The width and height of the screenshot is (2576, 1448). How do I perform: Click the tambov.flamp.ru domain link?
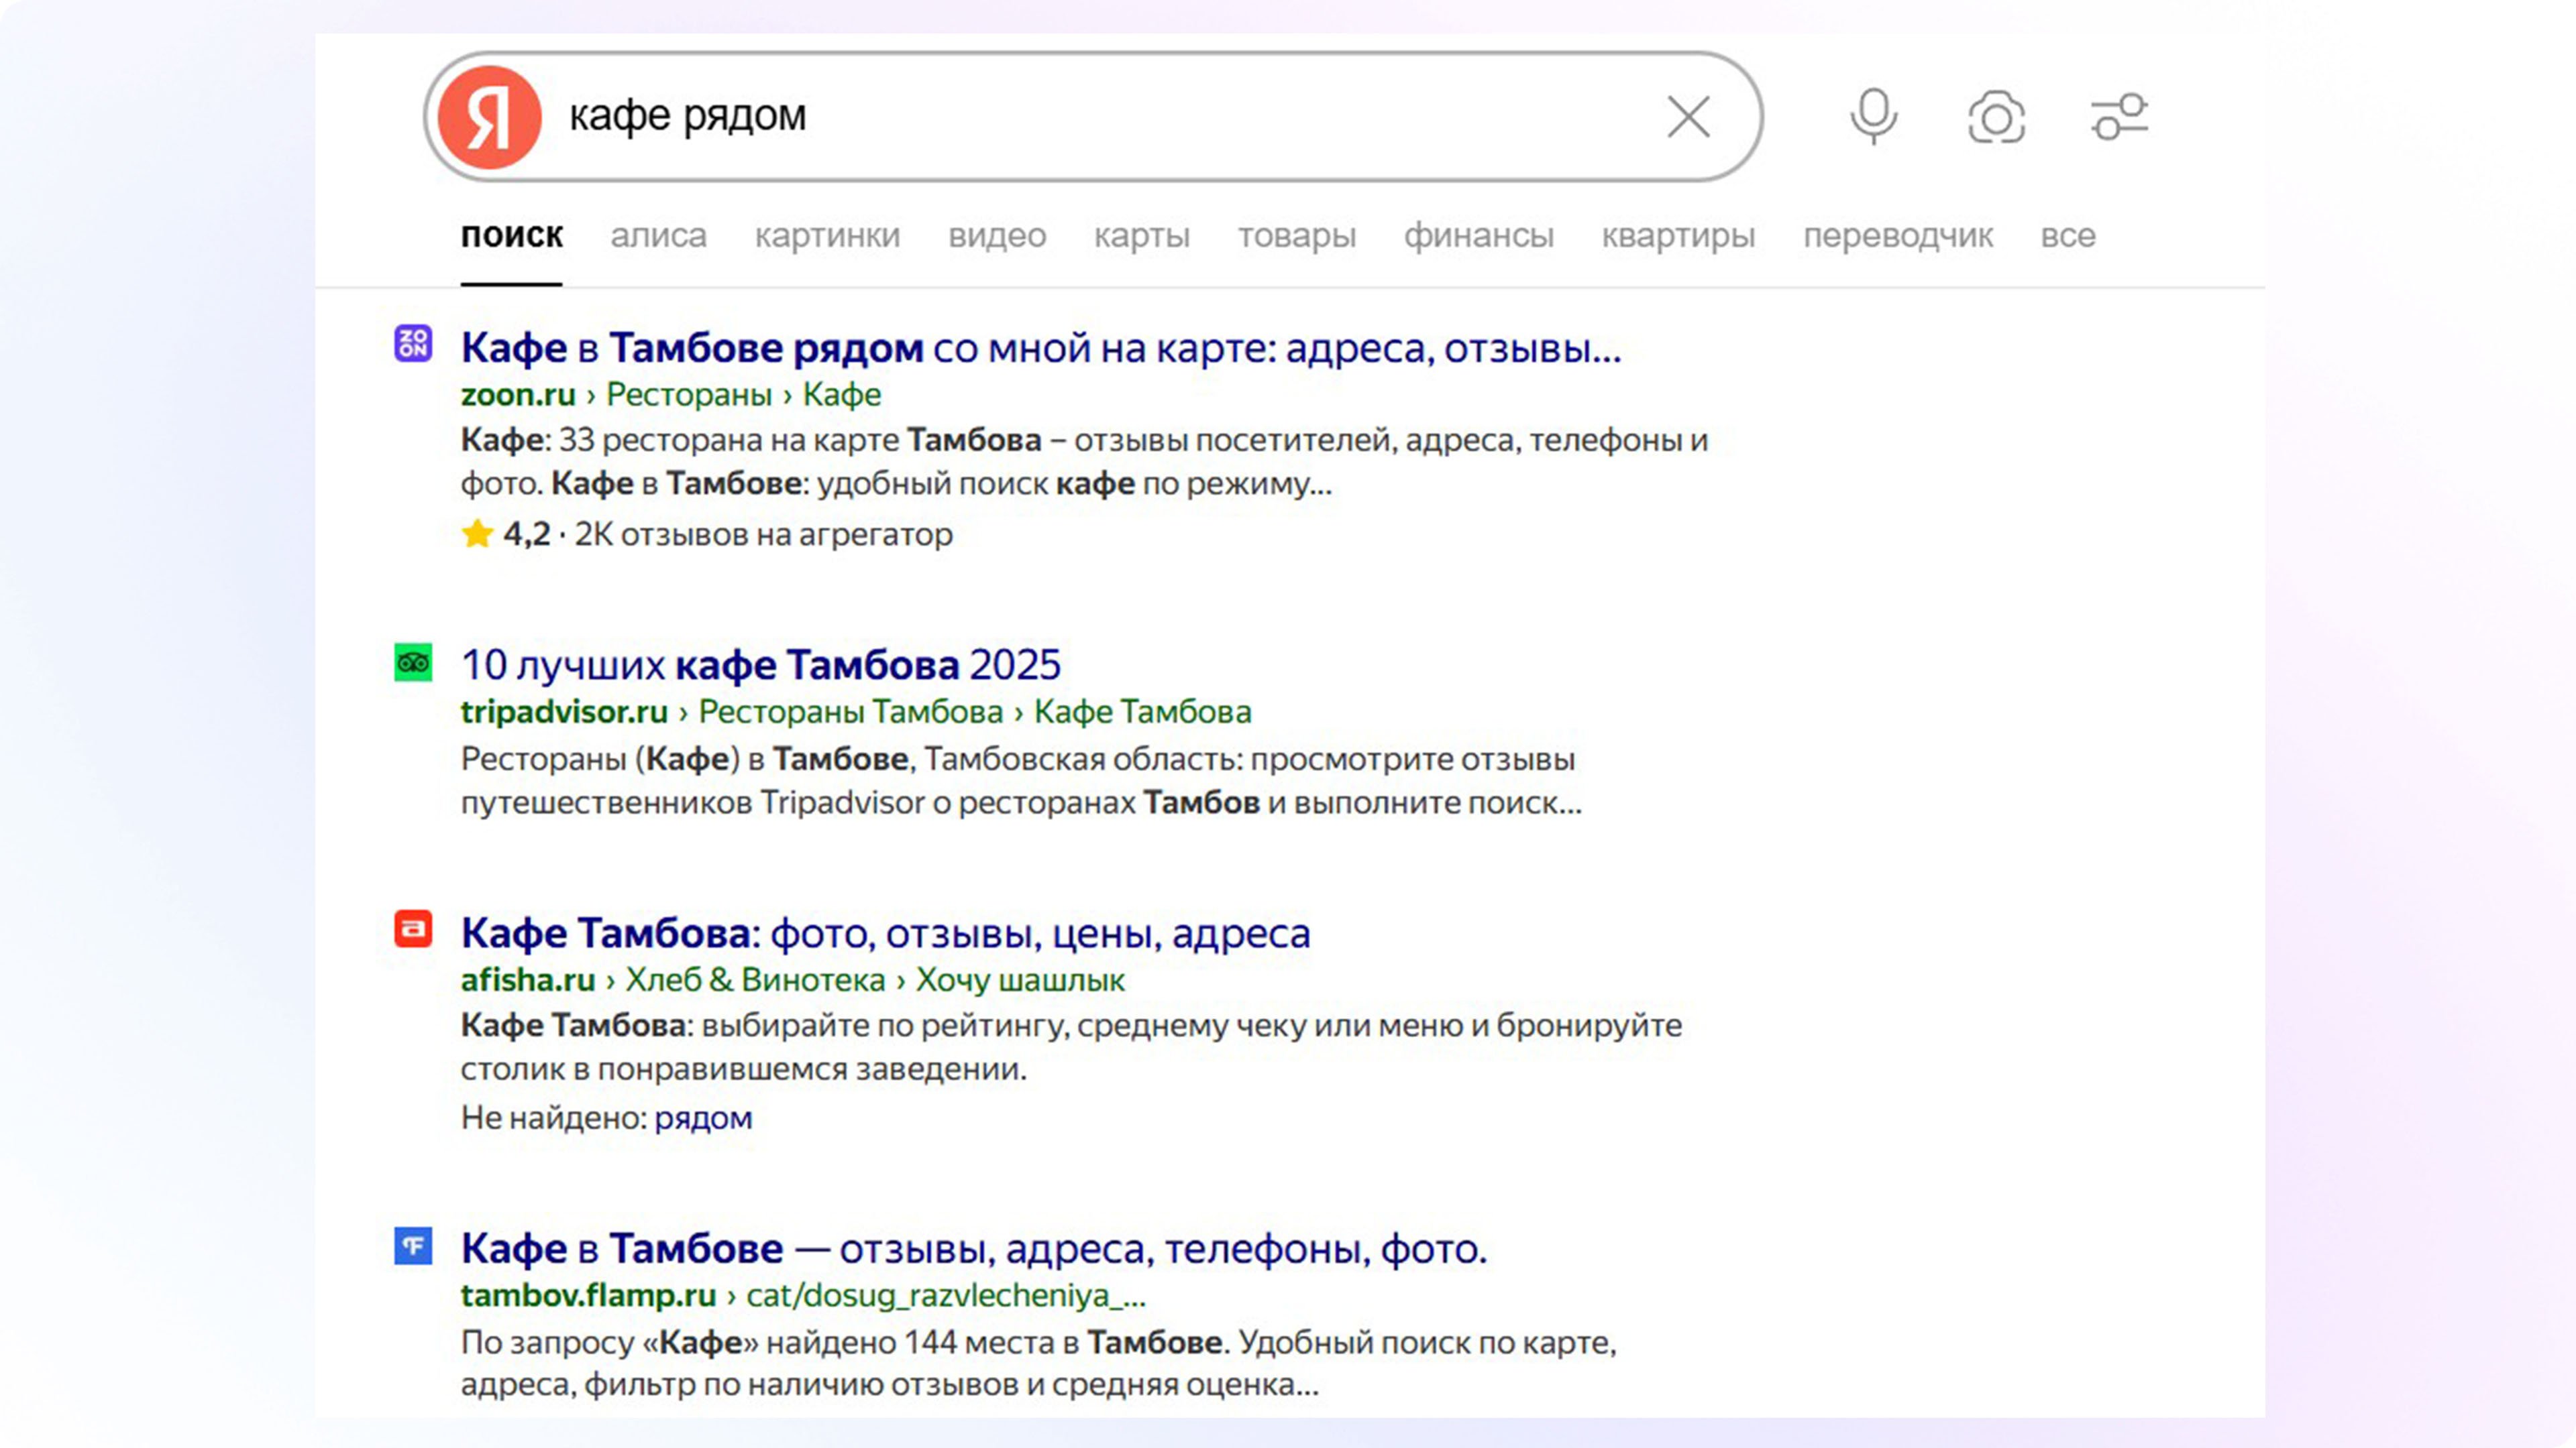[588, 1295]
